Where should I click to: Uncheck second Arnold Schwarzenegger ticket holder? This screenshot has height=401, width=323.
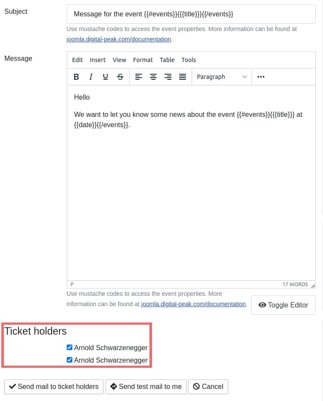pyautogui.click(x=70, y=360)
